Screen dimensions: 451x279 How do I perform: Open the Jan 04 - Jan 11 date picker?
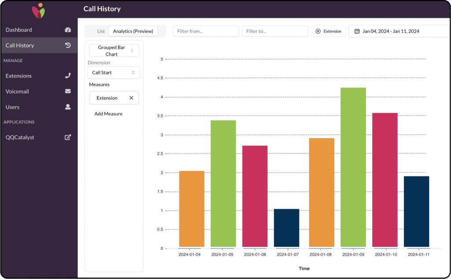point(399,31)
